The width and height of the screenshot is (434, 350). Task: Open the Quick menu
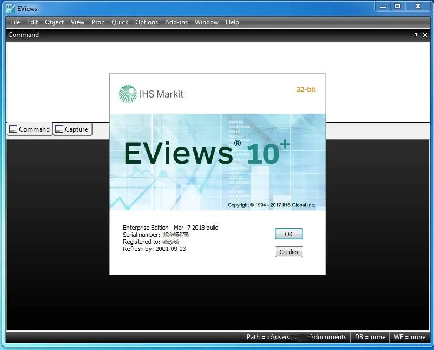tap(120, 22)
